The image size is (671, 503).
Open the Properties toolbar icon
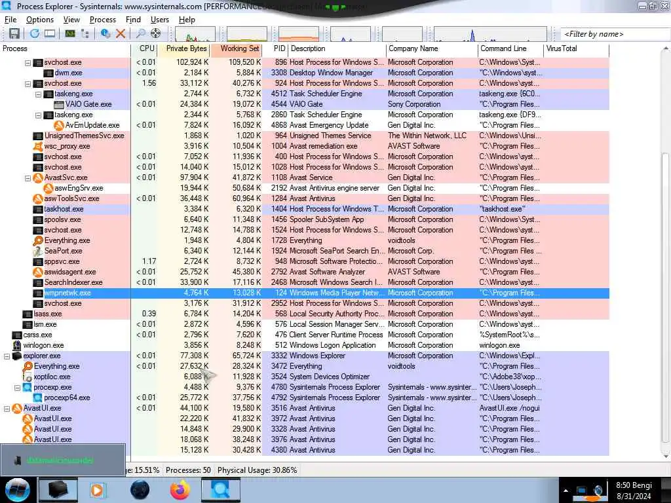click(x=105, y=33)
